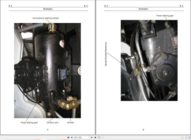Jump to the last page

point(95,137)
